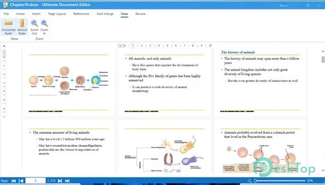325x185 pixels.
Task: Click 'The history of animals' heading
Action: click(x=238, y=52)
